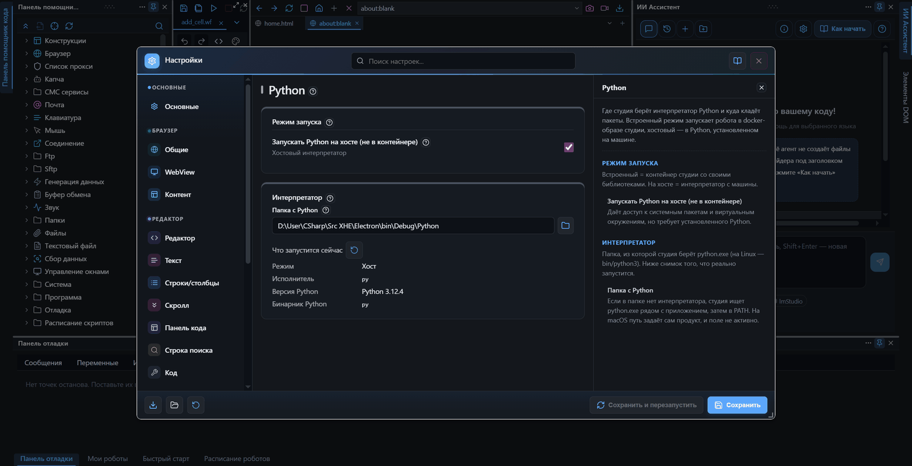This screenshot has width=912, height=466.
Task: Expand the Конструкции tree node
Action: pos(26,40)
